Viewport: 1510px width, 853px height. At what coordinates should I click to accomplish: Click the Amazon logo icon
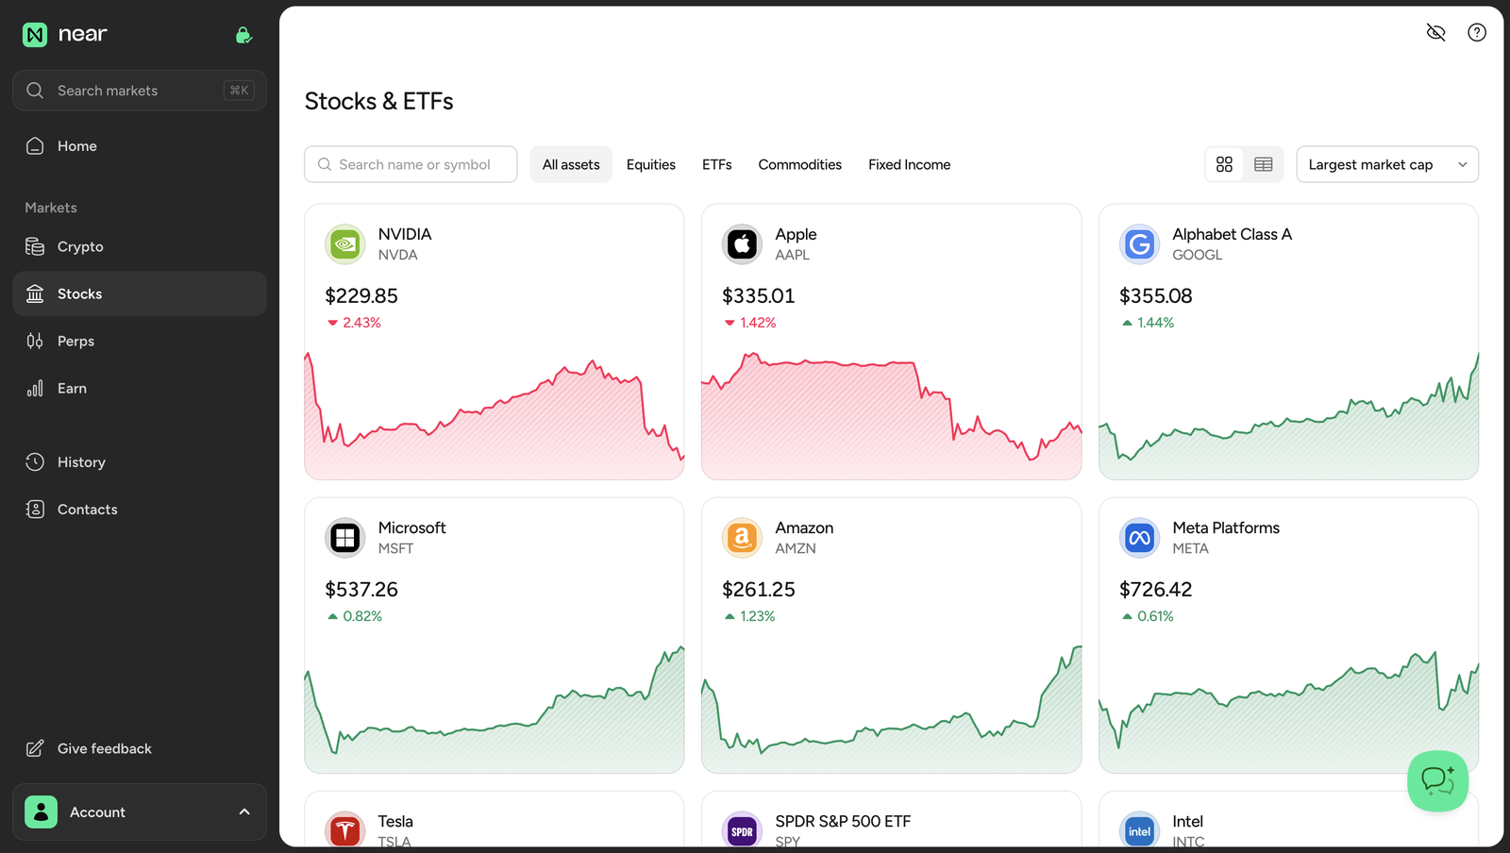click(x=742, y=538)
